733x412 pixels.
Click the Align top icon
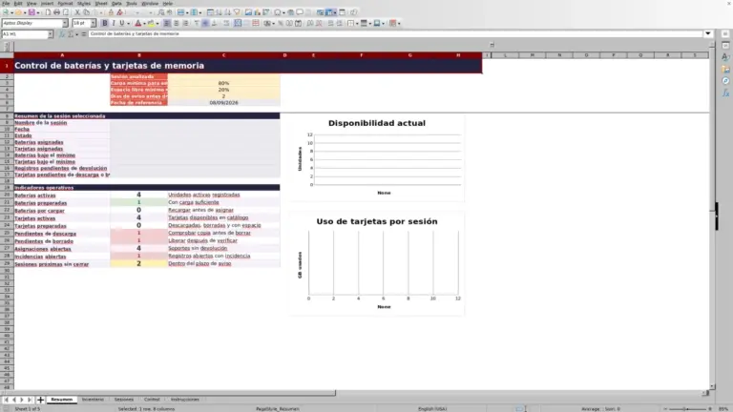(197, 23)
